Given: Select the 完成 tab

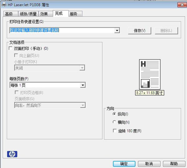Looking at the screenshot, I should pyautogui.click(x=60, y=13).
